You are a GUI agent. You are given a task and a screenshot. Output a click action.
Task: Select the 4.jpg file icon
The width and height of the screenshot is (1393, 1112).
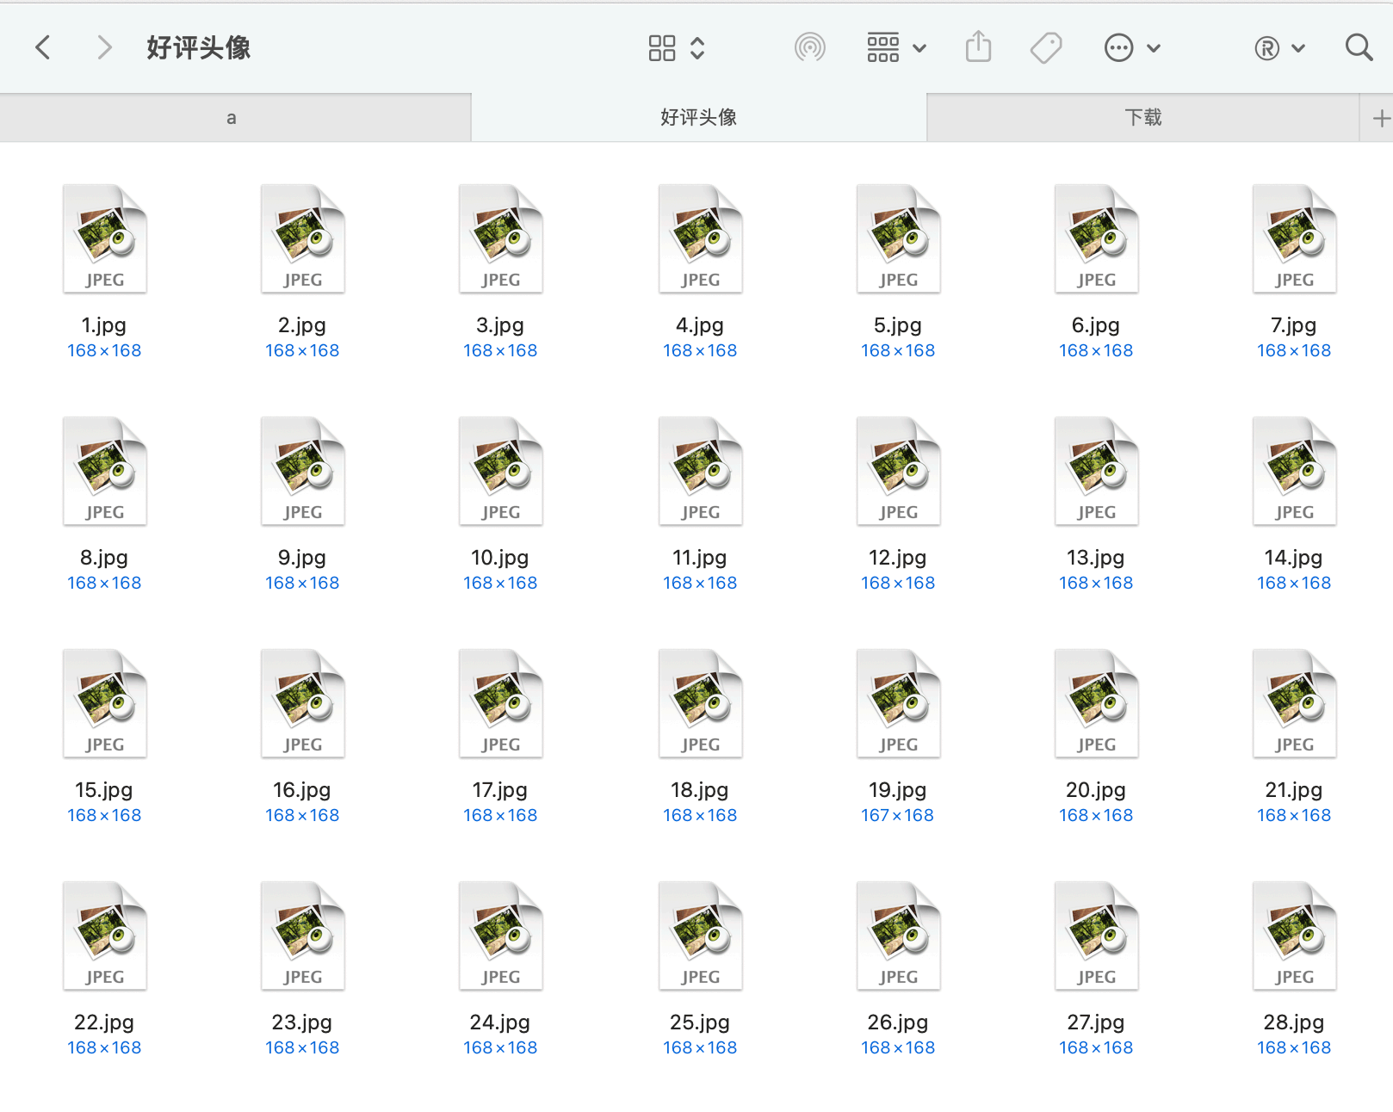tap(701, 238)
